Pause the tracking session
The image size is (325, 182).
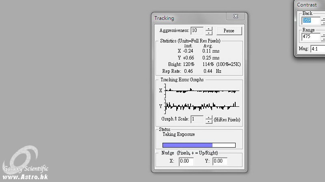(229, 31)
